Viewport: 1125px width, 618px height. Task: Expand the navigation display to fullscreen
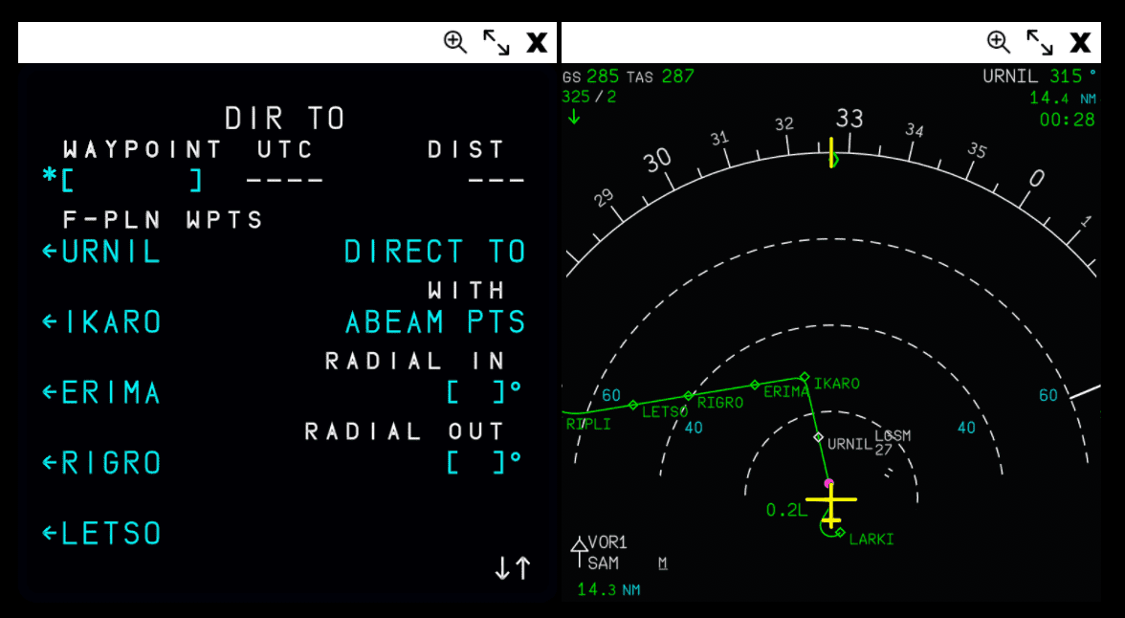(x=1039, y=42)
